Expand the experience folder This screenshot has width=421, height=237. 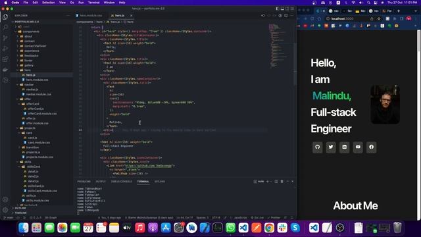point(32,51)
